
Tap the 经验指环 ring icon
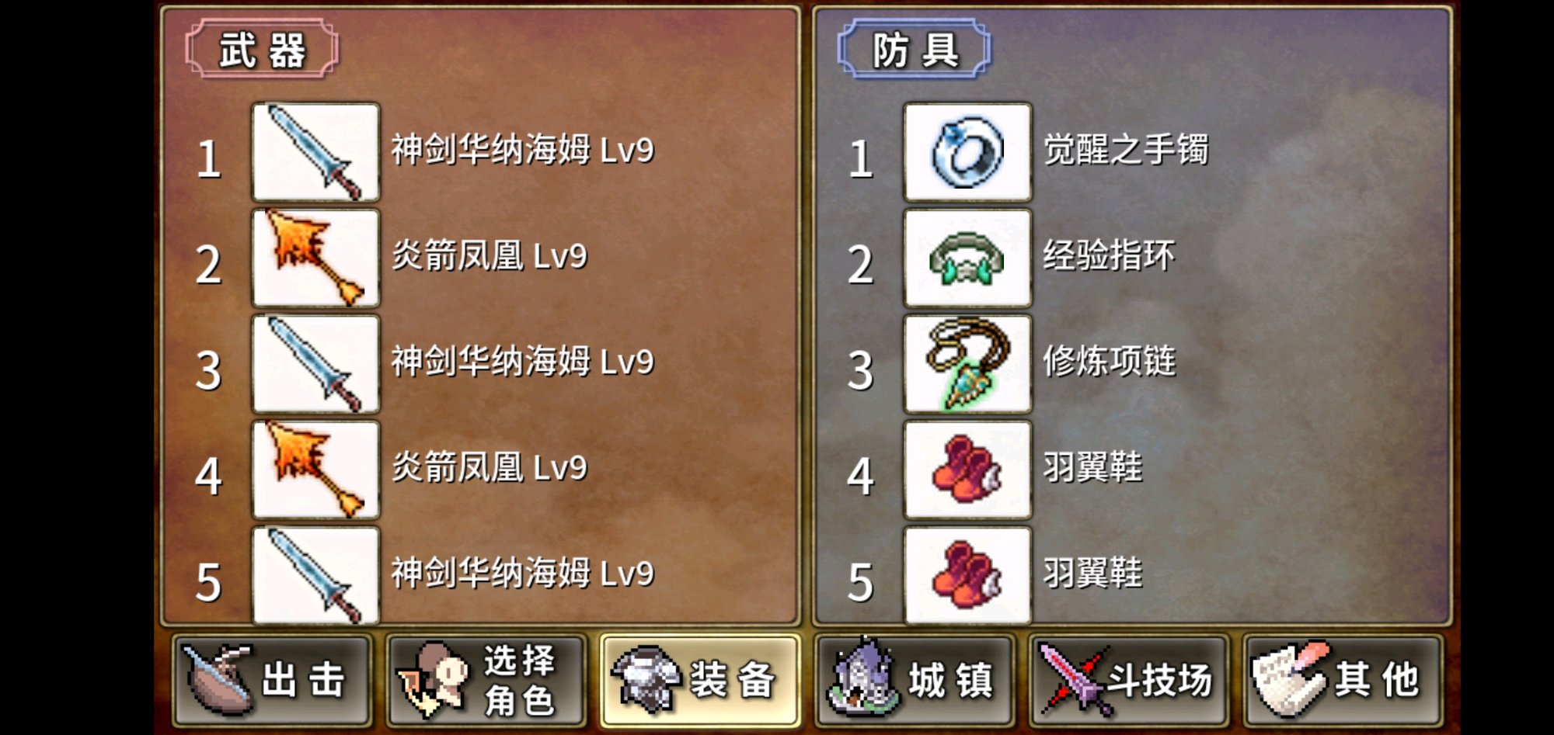coord(967,258)
